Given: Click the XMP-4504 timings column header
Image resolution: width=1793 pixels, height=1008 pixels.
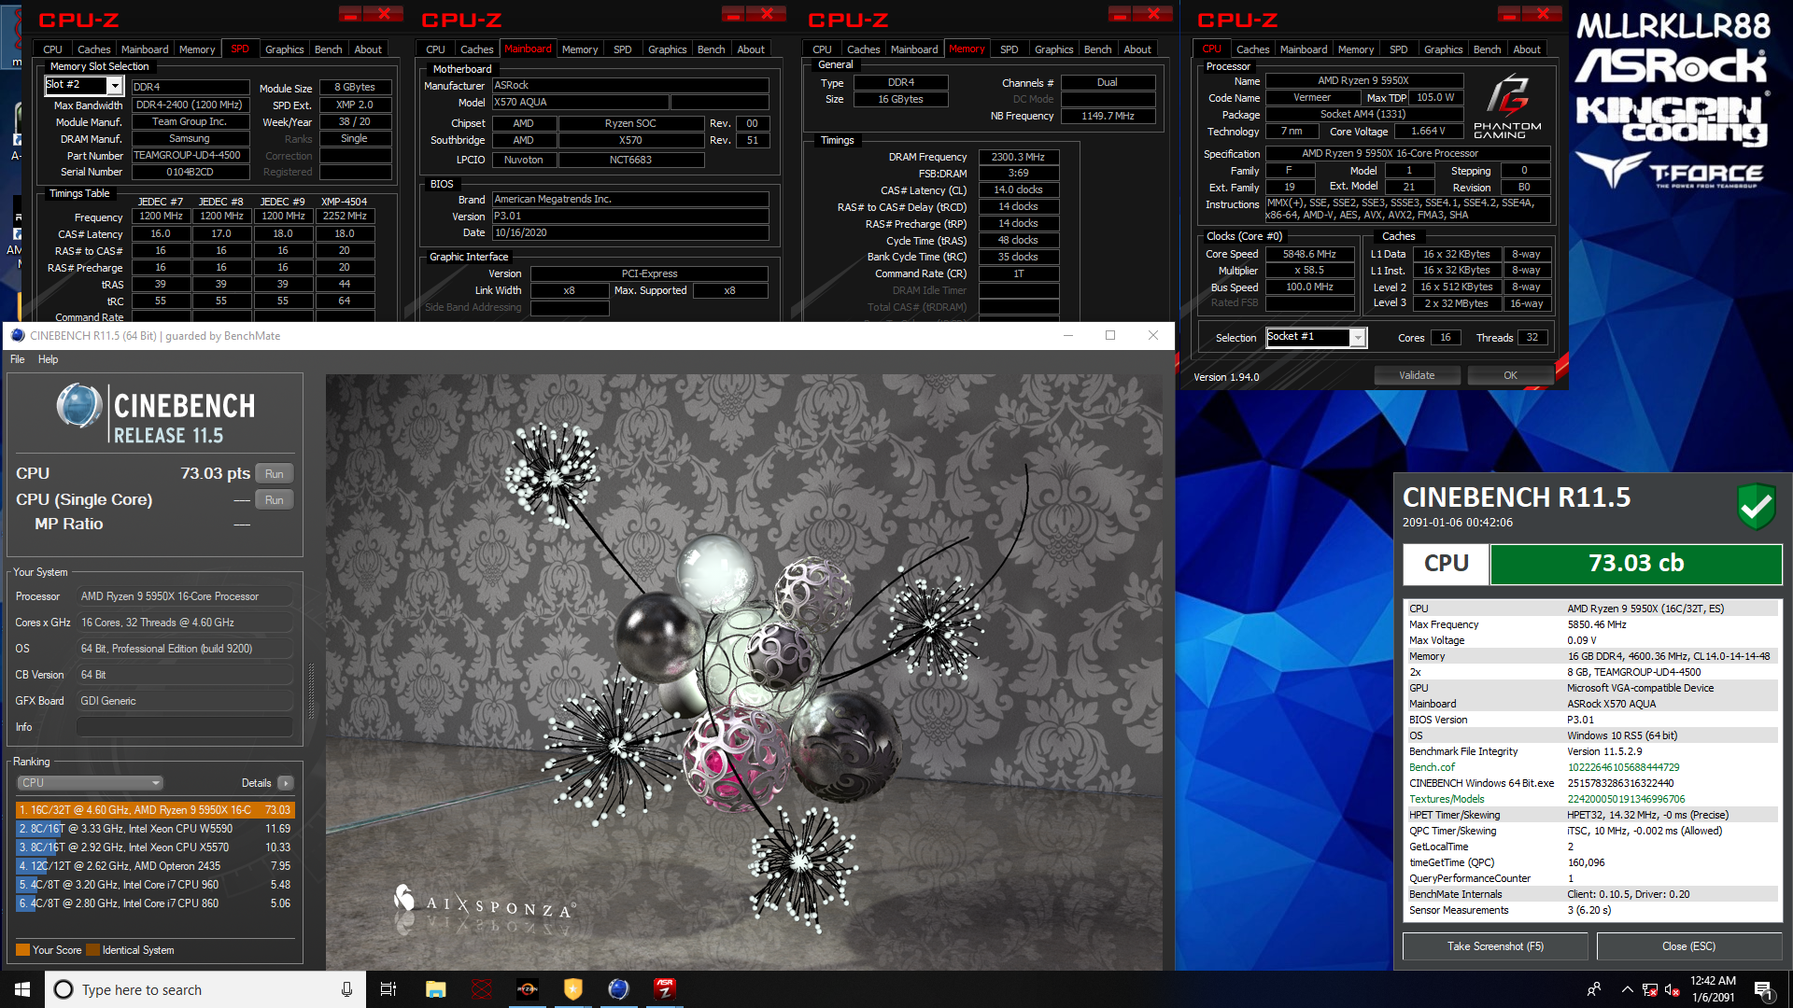Looking at the screenshot, I should click(x=344, y=202).
